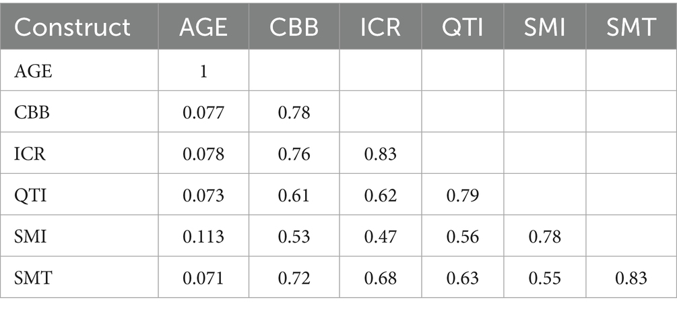Select the cell showing 0.113
The height and width of the screenshot is (310, 677).
(x=203, y=237)
